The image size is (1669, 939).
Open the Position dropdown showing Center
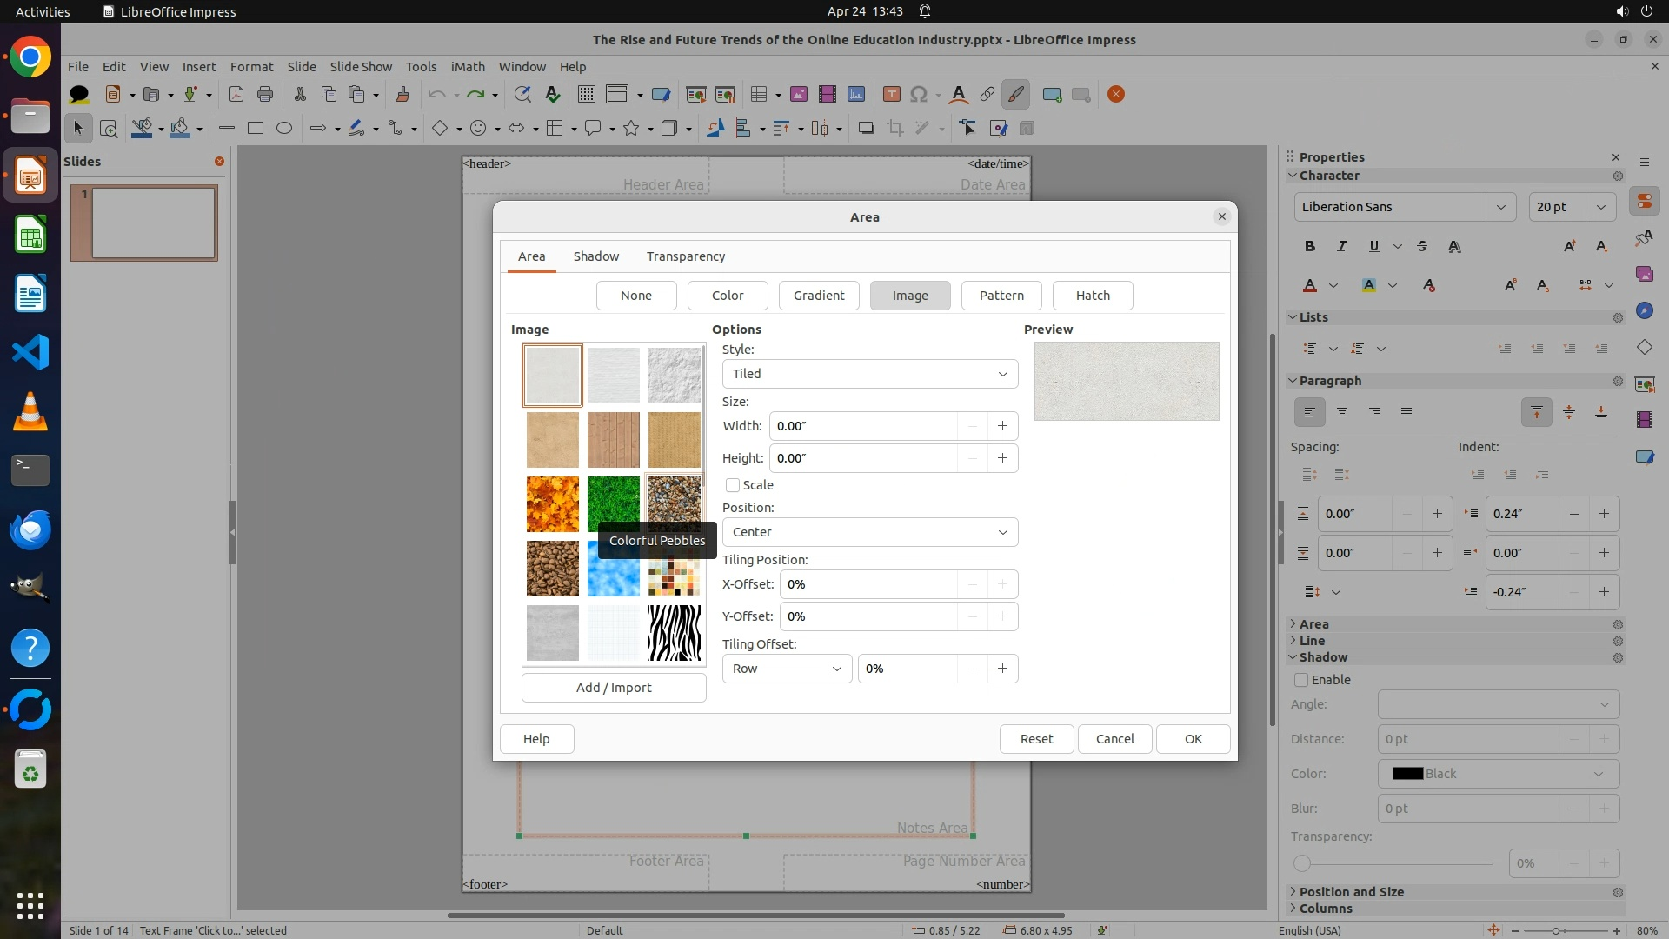click(869, 532)
